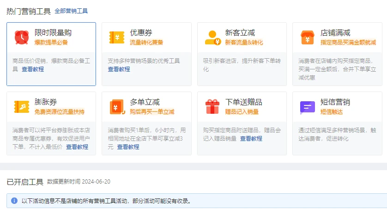Open 查看教程 link in 优惠券 card
387x209 pixels.
(119, 69)
